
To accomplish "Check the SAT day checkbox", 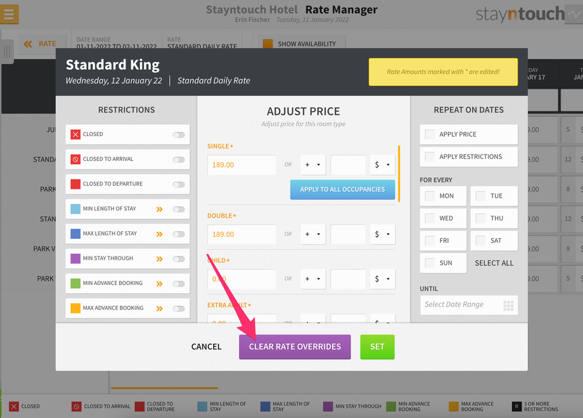I will [x=480, y=241].
